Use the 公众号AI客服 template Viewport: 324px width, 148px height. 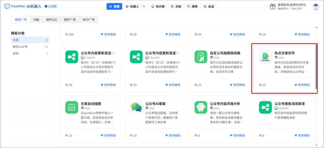(x=173, y=135)
